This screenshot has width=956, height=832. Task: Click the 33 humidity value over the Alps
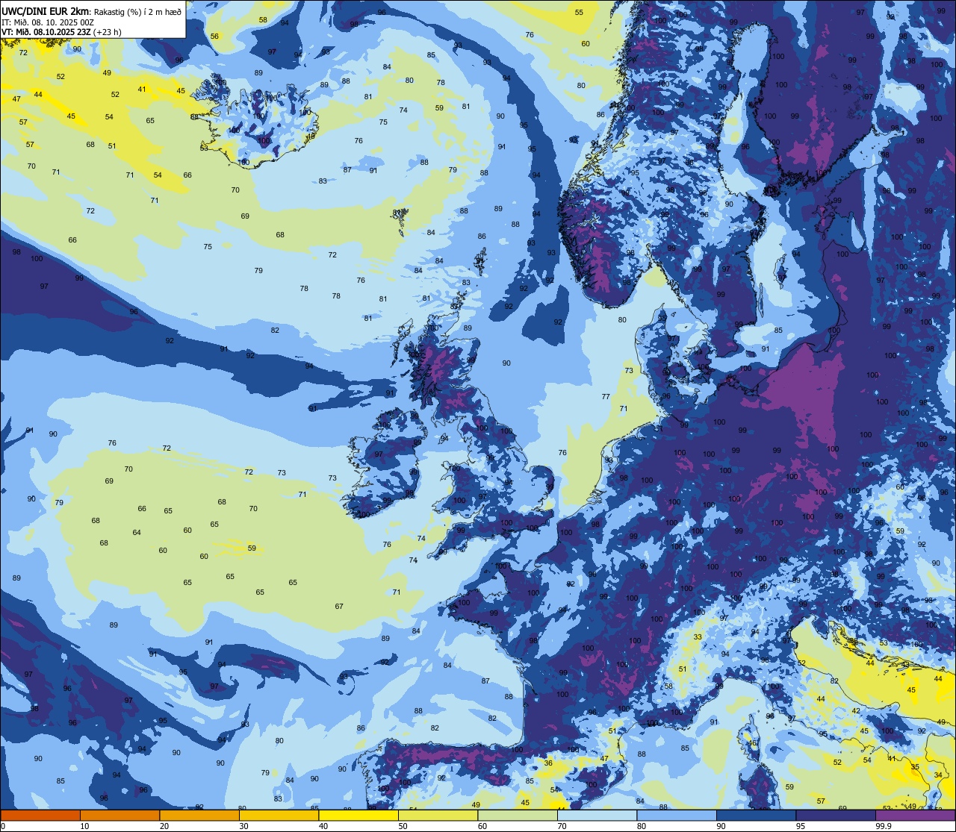[698, 636]
